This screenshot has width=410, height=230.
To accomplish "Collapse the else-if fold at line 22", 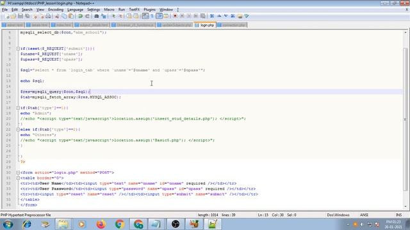I will (18, 129).
